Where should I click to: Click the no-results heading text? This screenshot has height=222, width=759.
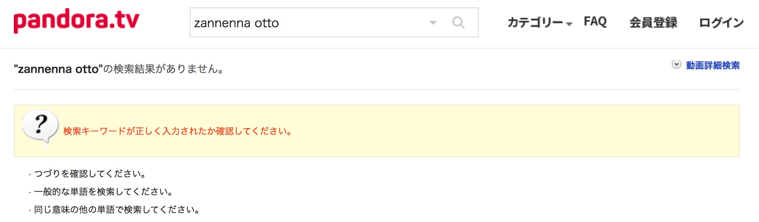click(119, 69)
